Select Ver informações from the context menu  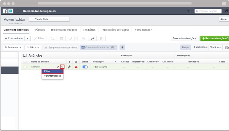(52, 76)
